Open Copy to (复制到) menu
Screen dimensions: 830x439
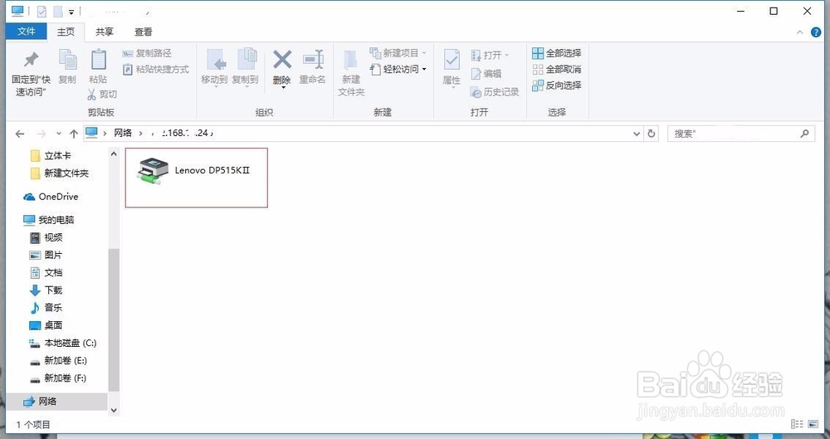pyautogui.click(x=245, y=66)
